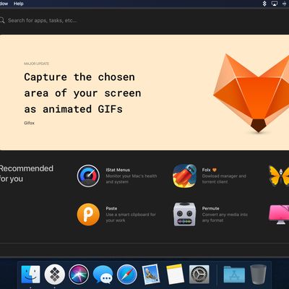
Task: Open Messages in the Dock
Action: (103, 275)
